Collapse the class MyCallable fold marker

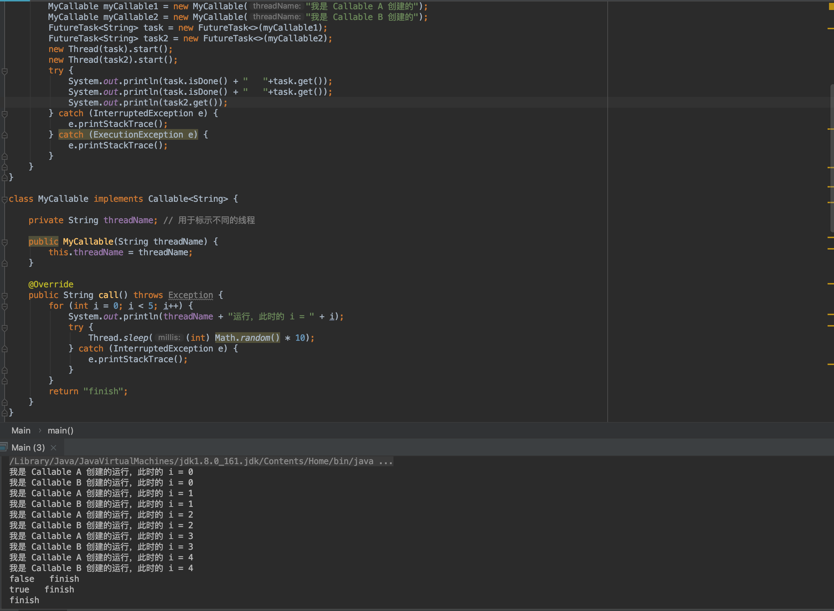5,199
